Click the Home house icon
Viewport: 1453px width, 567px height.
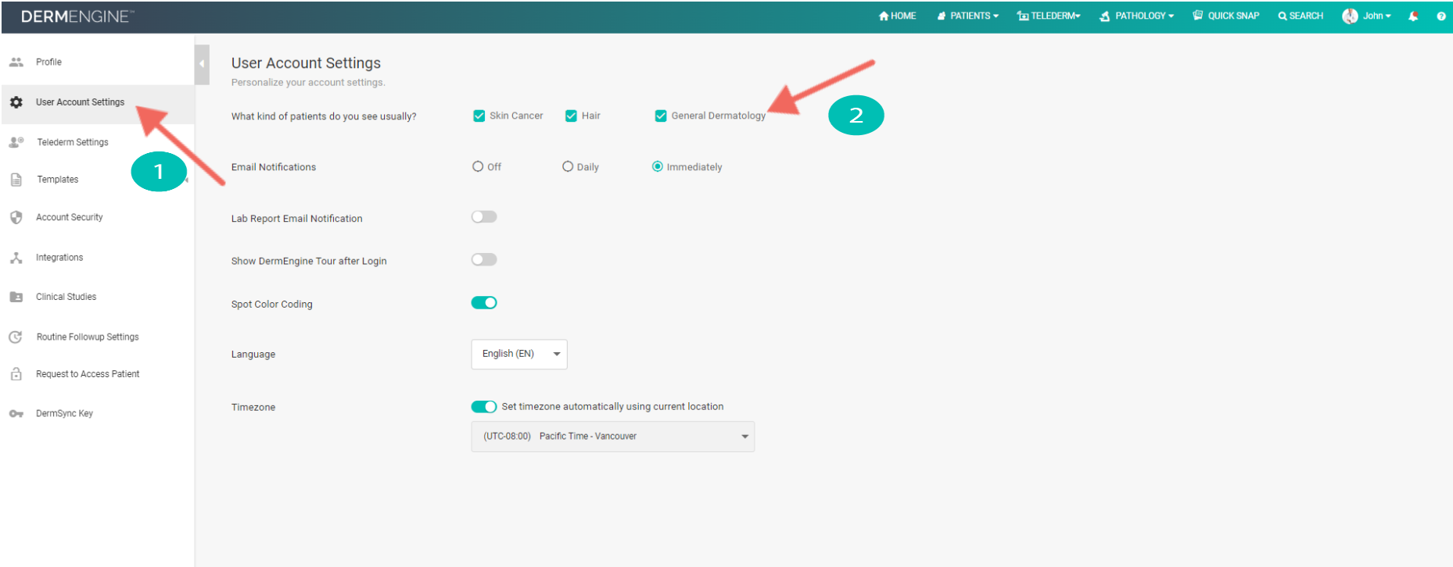884,16
